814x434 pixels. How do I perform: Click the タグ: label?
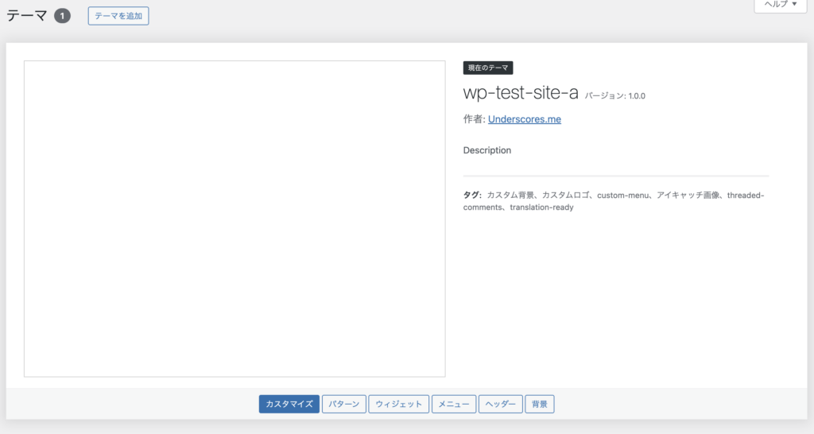tap(472, 196)
